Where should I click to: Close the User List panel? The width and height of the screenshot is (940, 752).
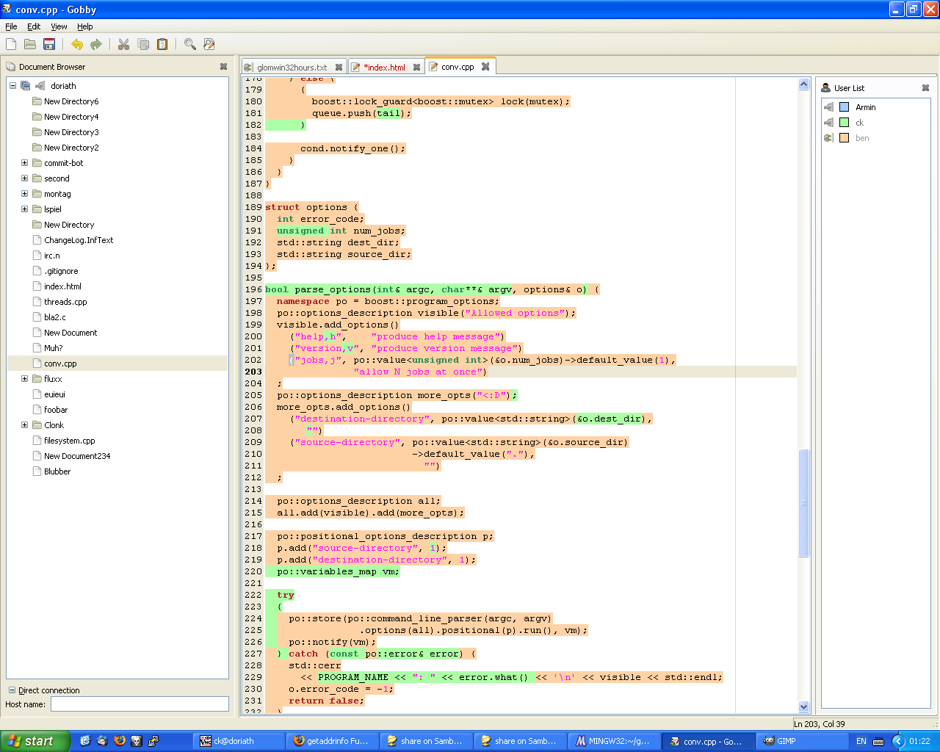[926, 87]
